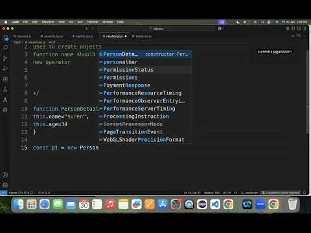Open the Code menu
Viewport: 311px width, 233px height.
tap(15, 22)
